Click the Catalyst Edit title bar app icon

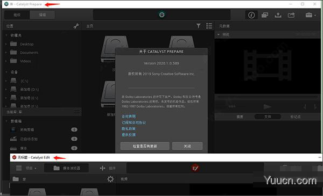[x=14, y=157]
